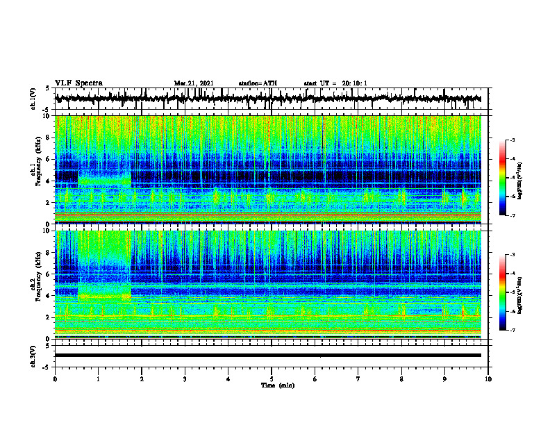The width and height of the screenshot is (550, 425).
Task: Click the "ch.1(V)" waveform axis label
Action: (x=33, y=99)
